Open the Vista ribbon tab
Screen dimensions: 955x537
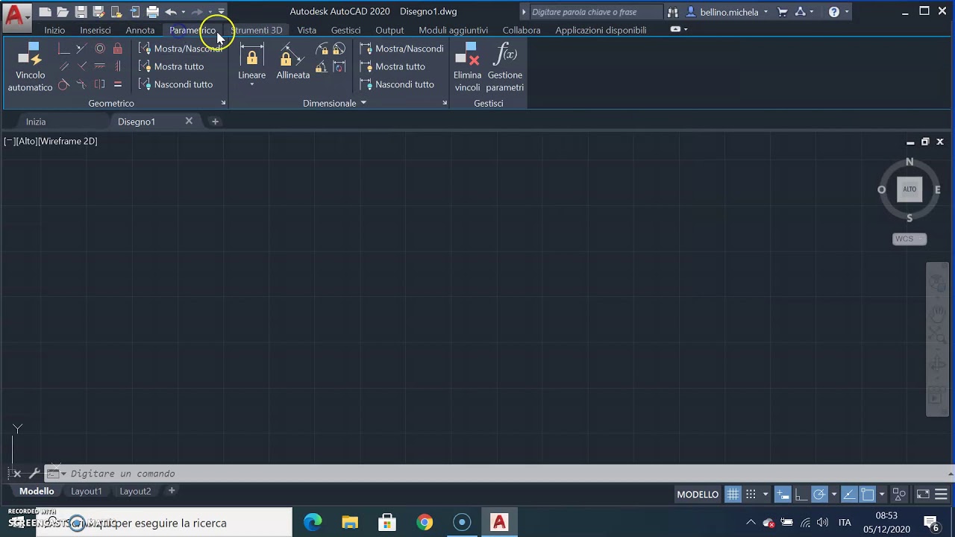(x=307, y=30)
